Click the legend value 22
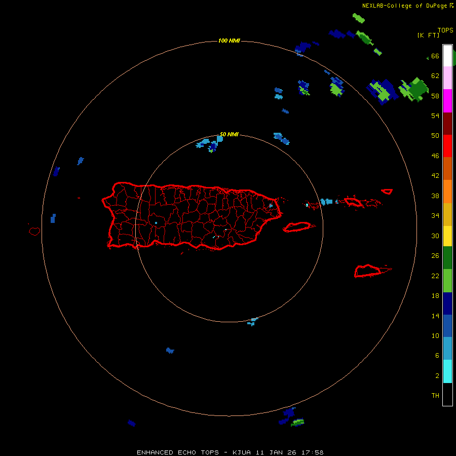This screenshot has width=456, height=456. (x=435, y=276)
